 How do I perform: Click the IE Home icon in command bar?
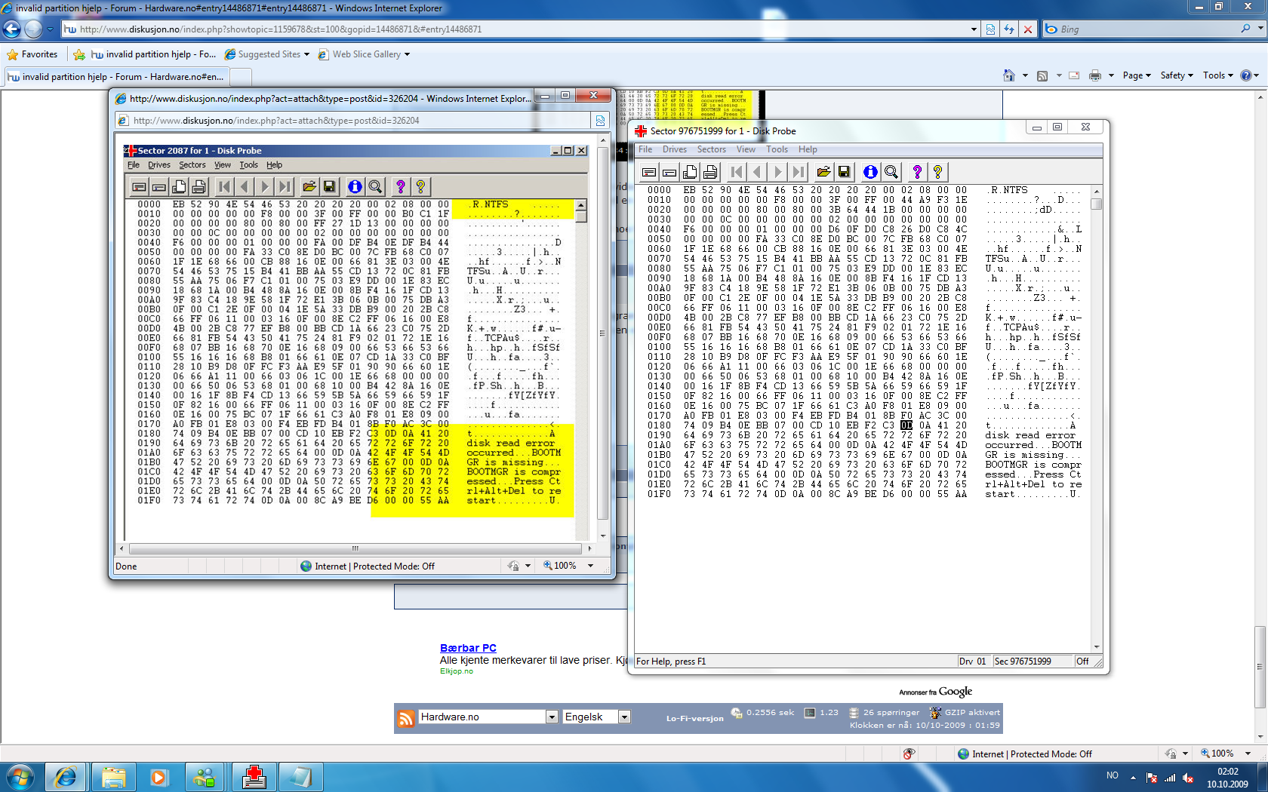[x=1009, y=75]
